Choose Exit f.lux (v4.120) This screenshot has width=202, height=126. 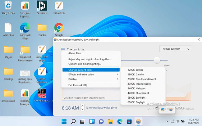[x=91, y=85]
